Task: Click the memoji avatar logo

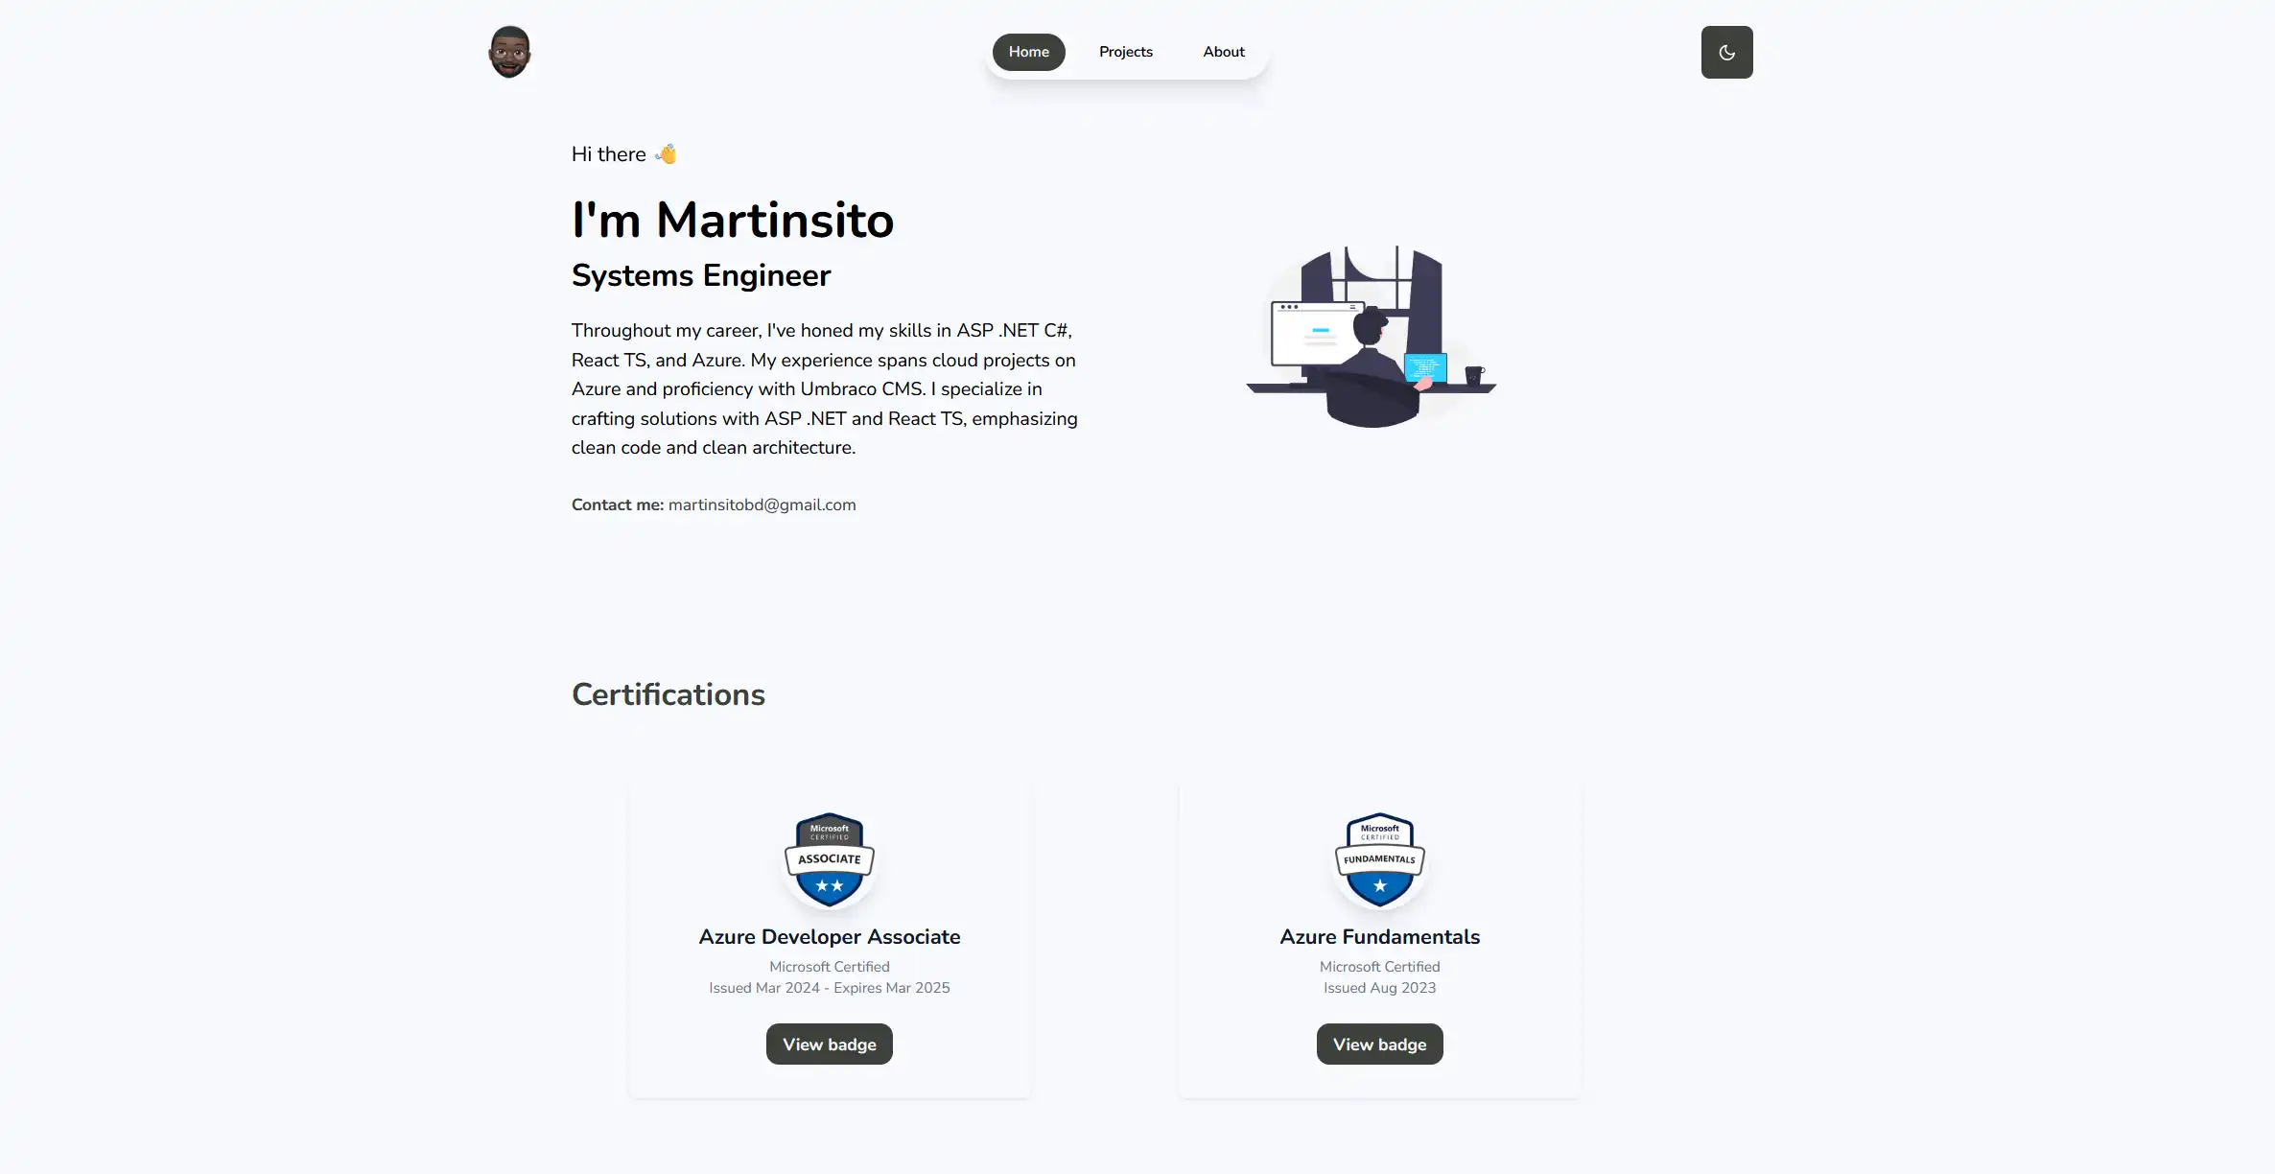Action: click(508, 51)
